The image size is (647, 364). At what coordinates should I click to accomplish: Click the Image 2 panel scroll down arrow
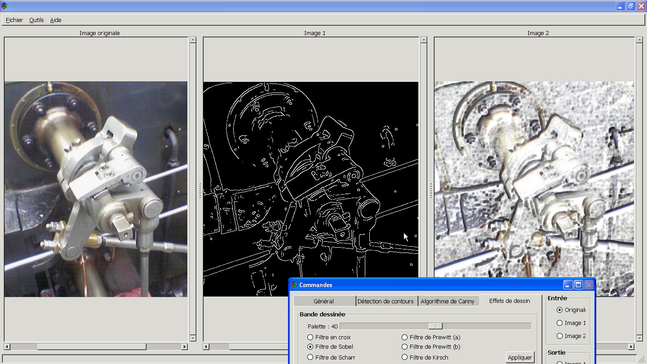click(639, 338)
